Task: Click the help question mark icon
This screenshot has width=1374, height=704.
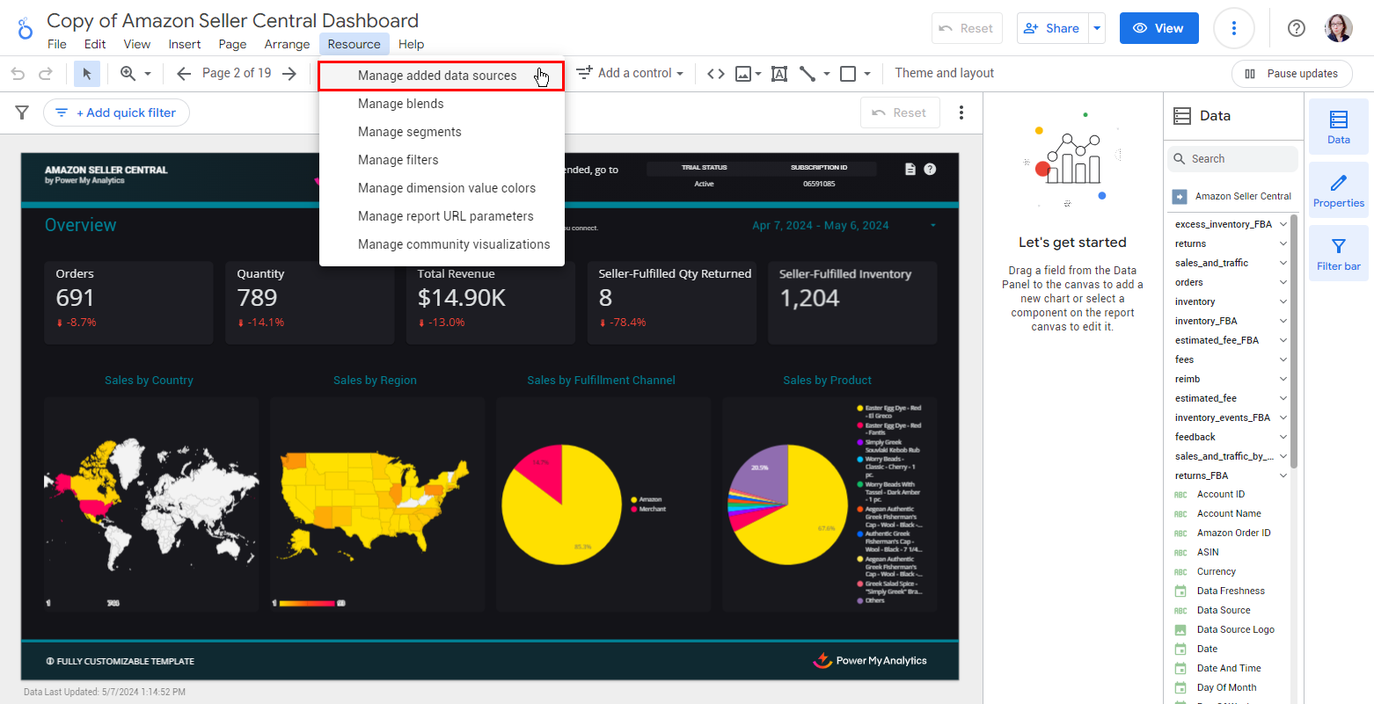Action: click(x=1296, y=28)
